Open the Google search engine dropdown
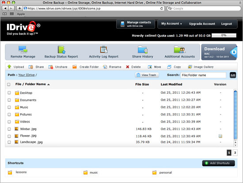This screenshot has height=183, width=243. 170,8
